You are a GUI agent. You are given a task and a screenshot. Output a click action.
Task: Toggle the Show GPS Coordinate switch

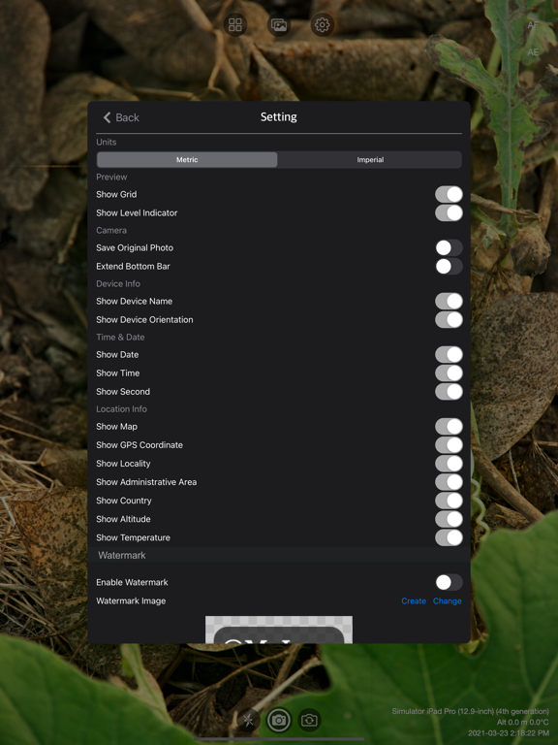[x=449, y=445]
